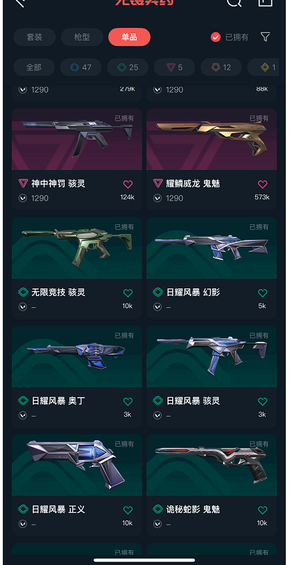
Task: Filter by pink triangle tier chip 5
Action: coord(174,68)
